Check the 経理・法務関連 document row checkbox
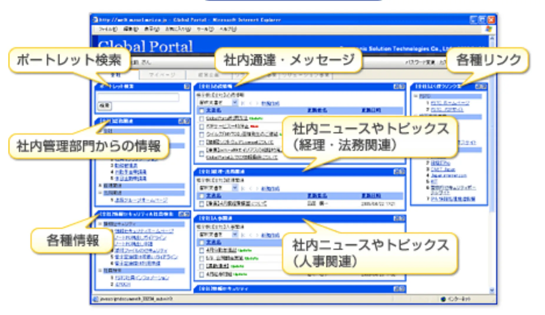This screenshot has width=545, height=315. 202,203
